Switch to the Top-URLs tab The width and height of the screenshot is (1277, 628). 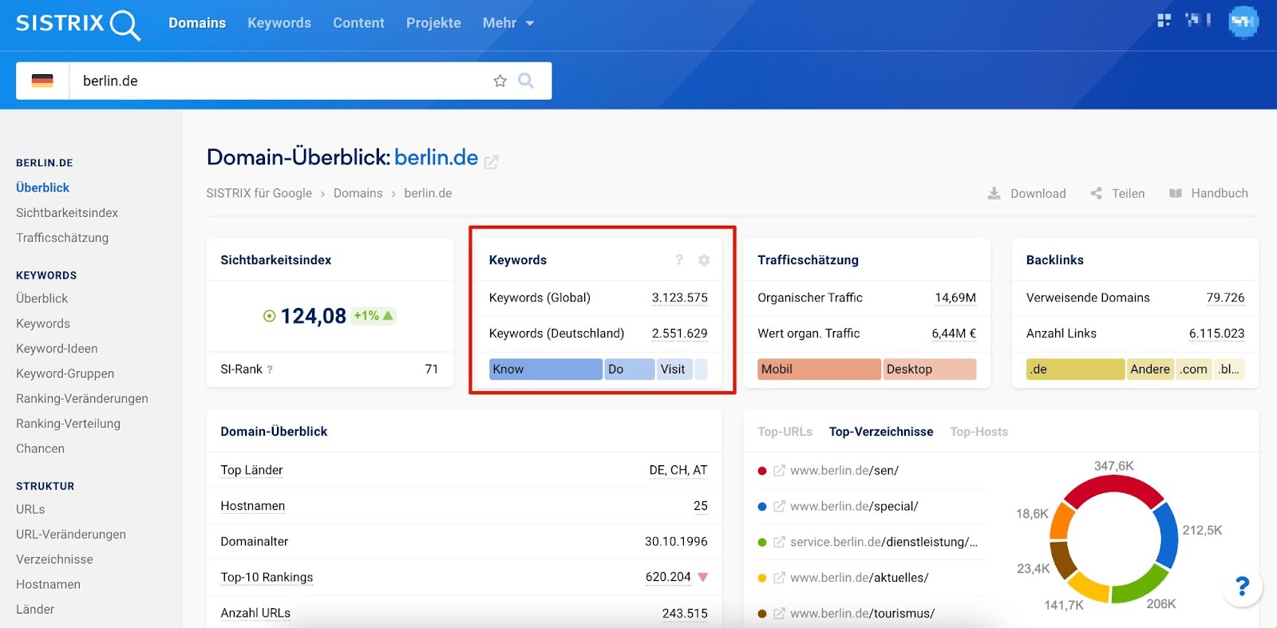pyautogui.click(x=785, y=432)
